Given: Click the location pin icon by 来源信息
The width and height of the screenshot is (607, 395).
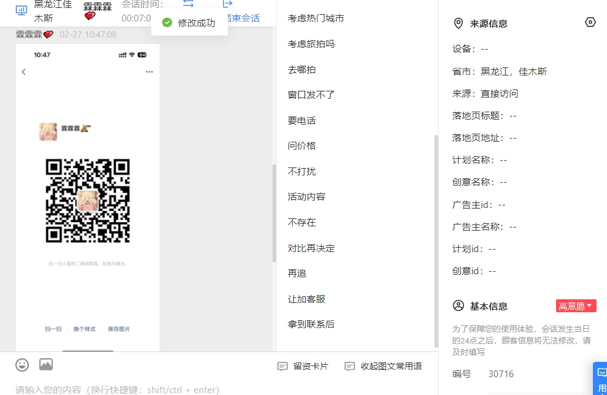Looking at the screenshot, I should [458, 23].
